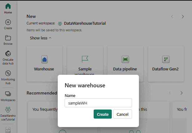This screenshot has width=192, height=133.
Task: Open the DataWarehouseTutorial workspace in sidebar
Action: (x=8, y=114)
